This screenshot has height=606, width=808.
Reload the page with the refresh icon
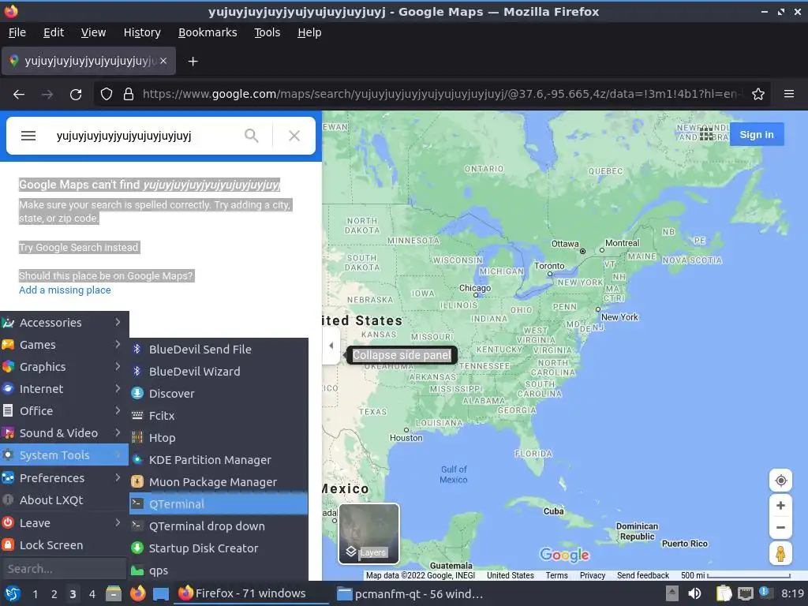(76, 95)
